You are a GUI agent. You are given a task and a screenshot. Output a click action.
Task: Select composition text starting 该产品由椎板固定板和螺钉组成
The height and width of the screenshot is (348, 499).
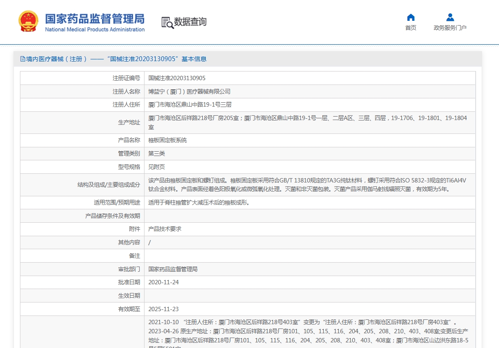307,185
